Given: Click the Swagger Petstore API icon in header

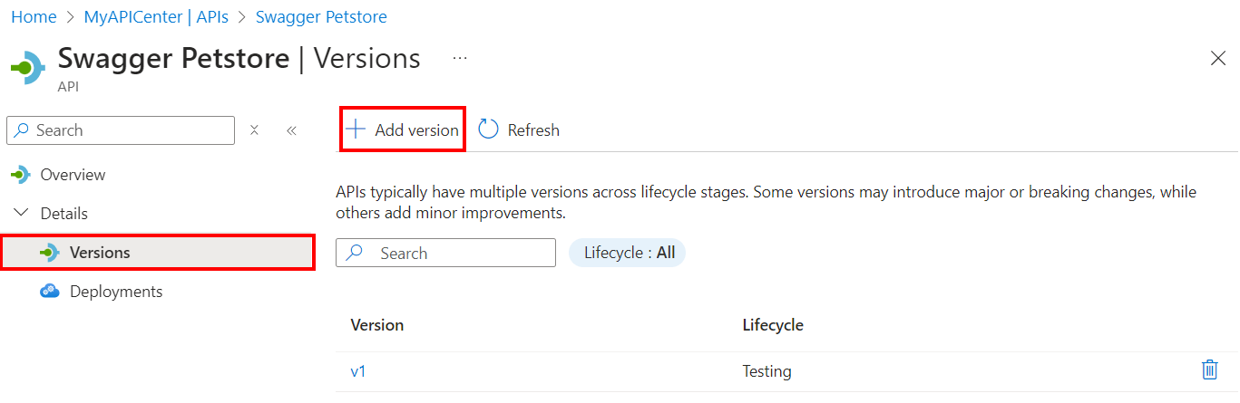Looking at the screenshot, I should click(x=28, y=67).
